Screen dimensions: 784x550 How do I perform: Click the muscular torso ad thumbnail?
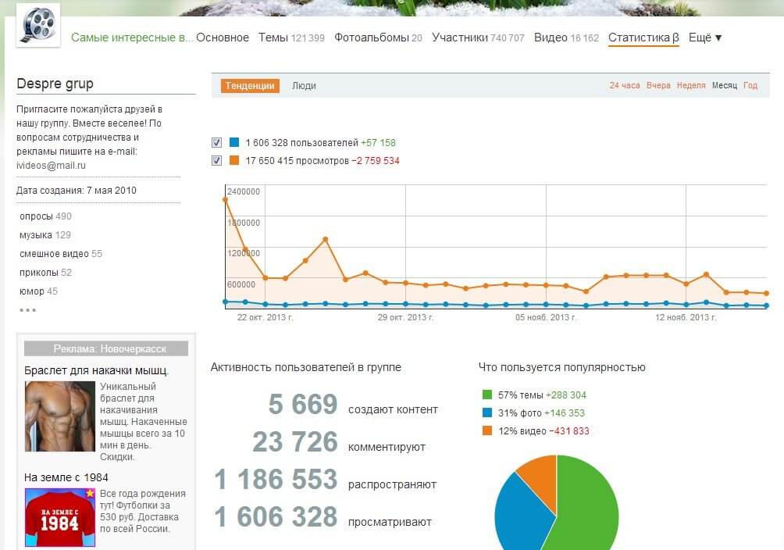click(60, 416)
